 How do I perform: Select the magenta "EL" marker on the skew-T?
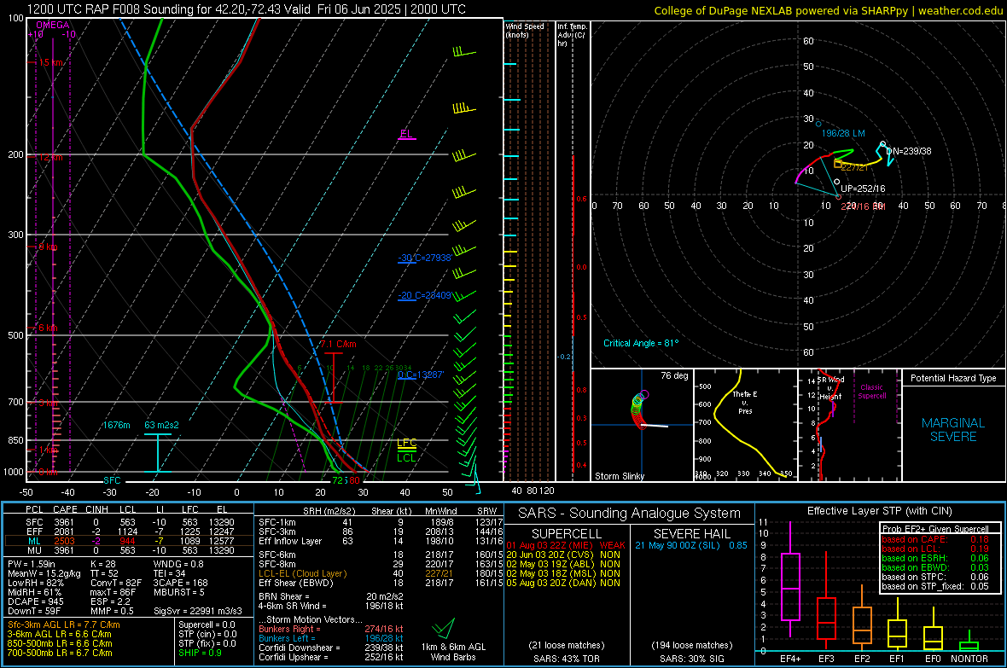pyautogui.click(x=406, y=134)
